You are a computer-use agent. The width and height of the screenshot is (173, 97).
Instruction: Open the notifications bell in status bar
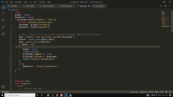click(170, 92)
